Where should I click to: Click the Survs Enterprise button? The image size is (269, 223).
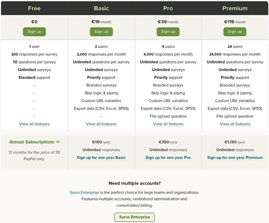pos(134,217)
